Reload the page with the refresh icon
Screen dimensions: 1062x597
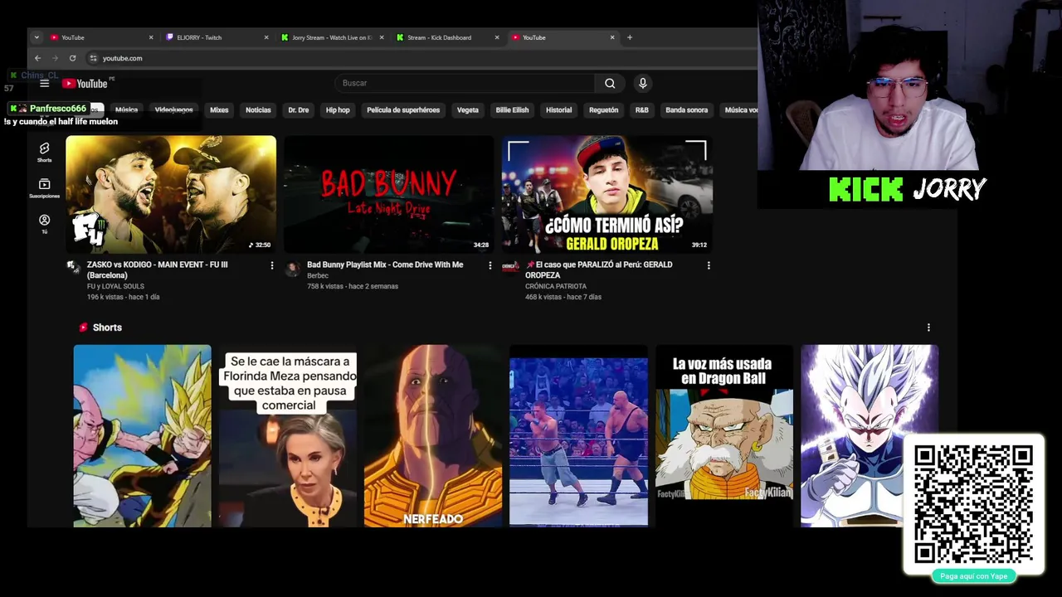(72, 58)
